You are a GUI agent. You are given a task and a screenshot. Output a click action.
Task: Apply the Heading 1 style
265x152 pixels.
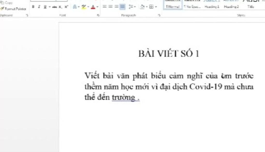coord(212,4)
